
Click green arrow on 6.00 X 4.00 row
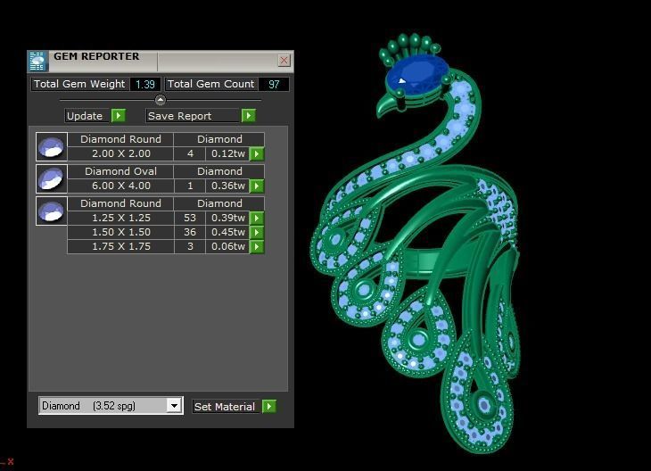pyautogui.click(x=257, y=186)
